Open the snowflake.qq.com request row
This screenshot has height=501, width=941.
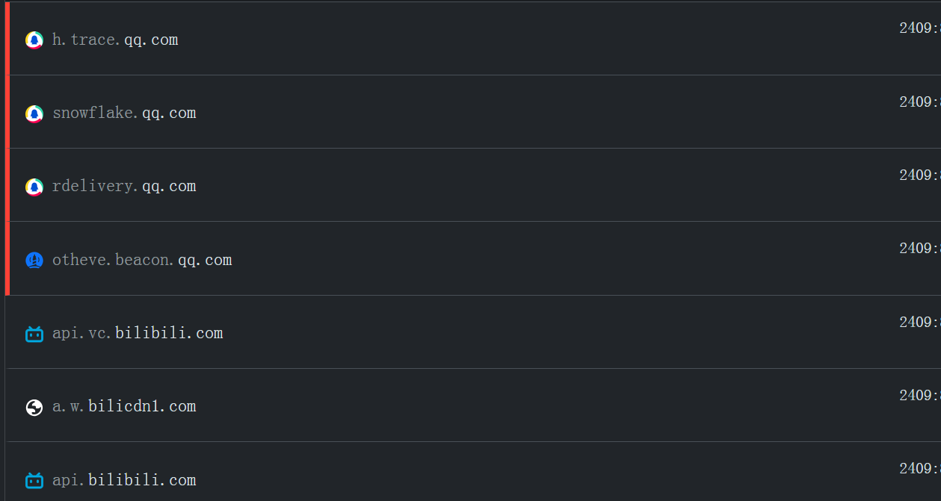coord(124,113)
